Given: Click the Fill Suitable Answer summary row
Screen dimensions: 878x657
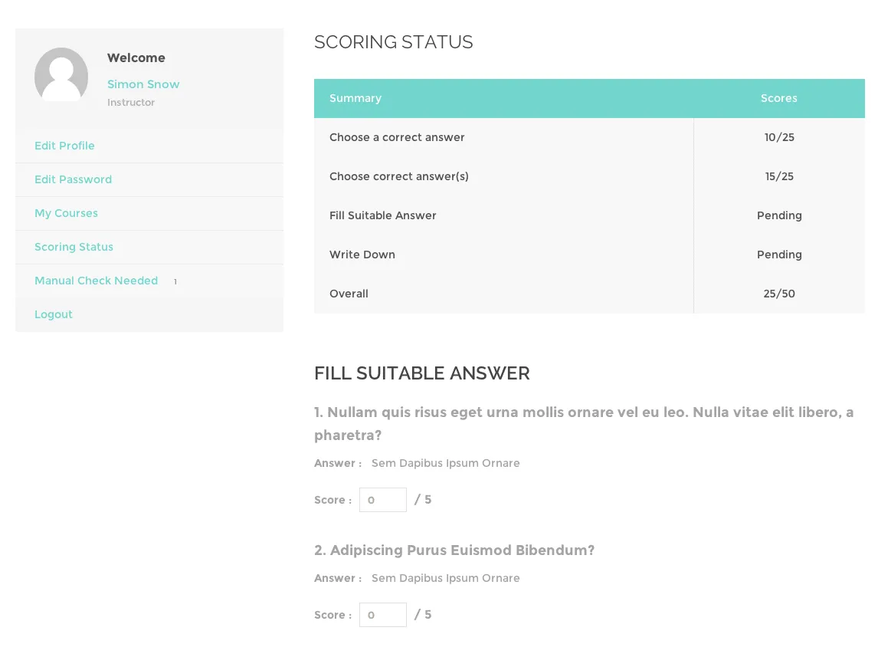Looking at the screenshot, I should coord(383,215).
